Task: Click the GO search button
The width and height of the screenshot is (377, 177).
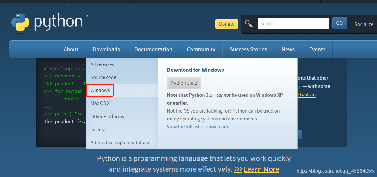Action: (340, 23)
